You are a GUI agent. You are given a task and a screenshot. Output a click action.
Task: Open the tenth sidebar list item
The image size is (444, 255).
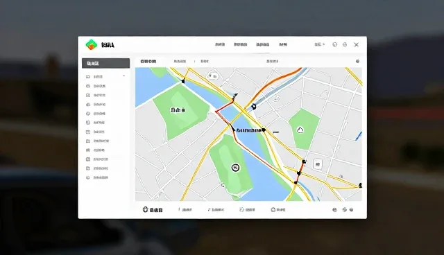click(97, 159)
